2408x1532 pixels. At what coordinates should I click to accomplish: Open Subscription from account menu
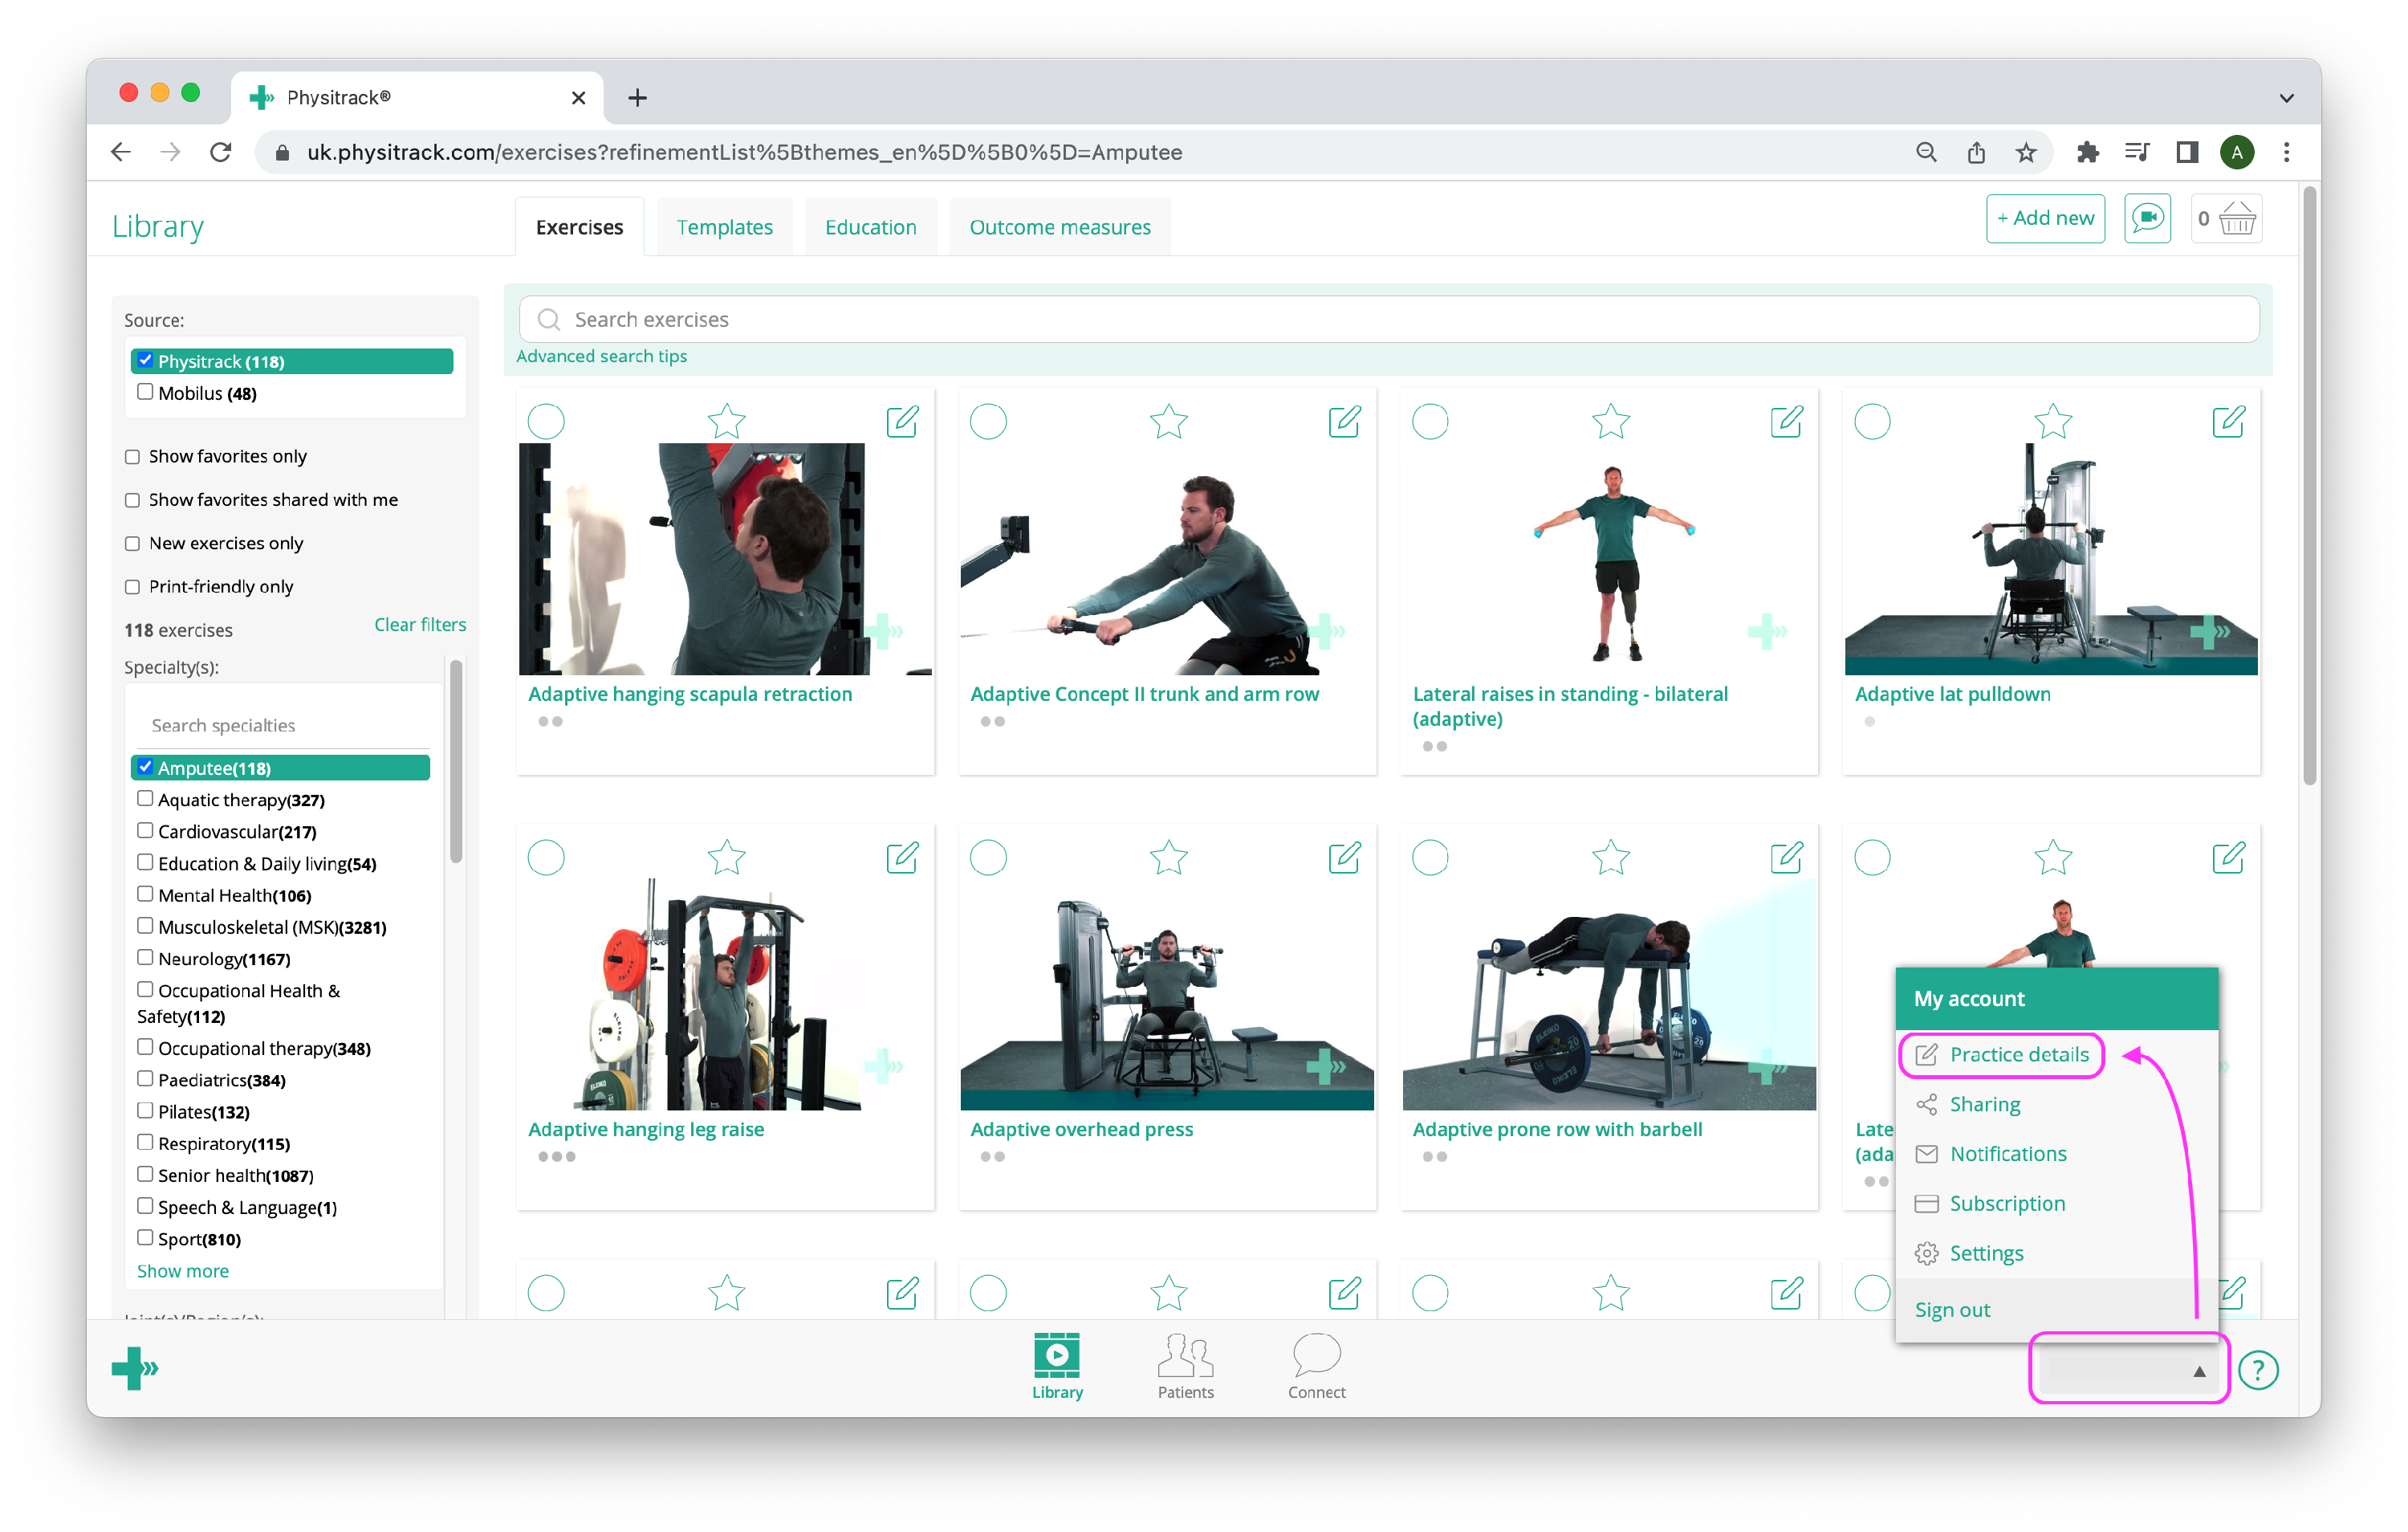pos(1989,1204)
